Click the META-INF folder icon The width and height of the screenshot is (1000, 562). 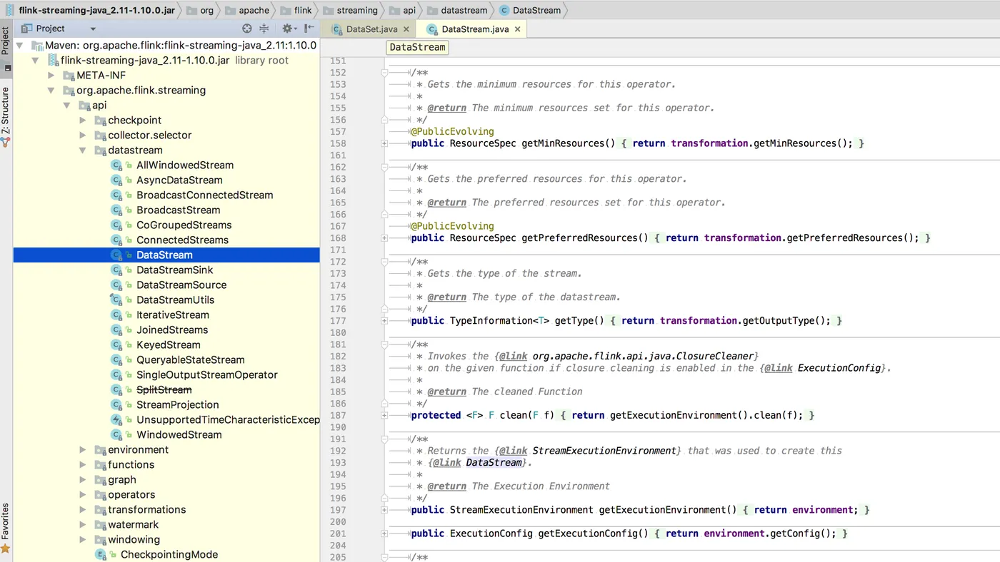[69, 75]
